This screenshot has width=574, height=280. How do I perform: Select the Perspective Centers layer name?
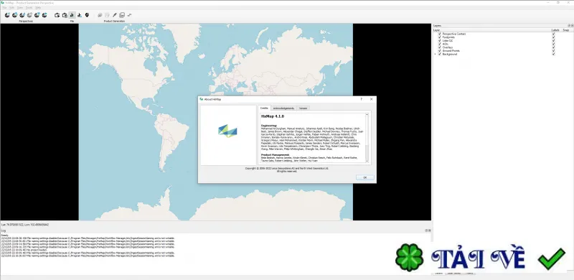454,34
